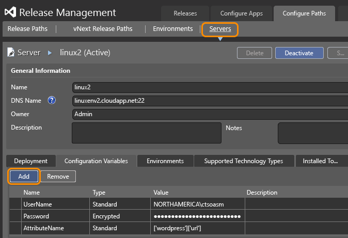Select the Password variable row

point(179,216)
